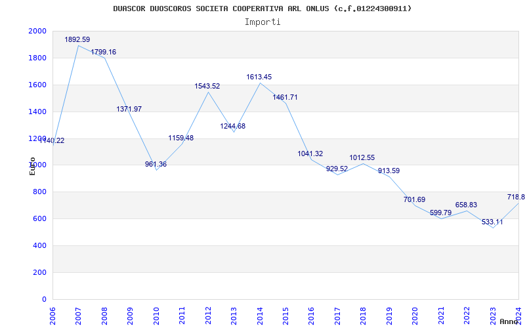Select the 2017 x-axis year
525x328 pixels.
click(337, 316)
